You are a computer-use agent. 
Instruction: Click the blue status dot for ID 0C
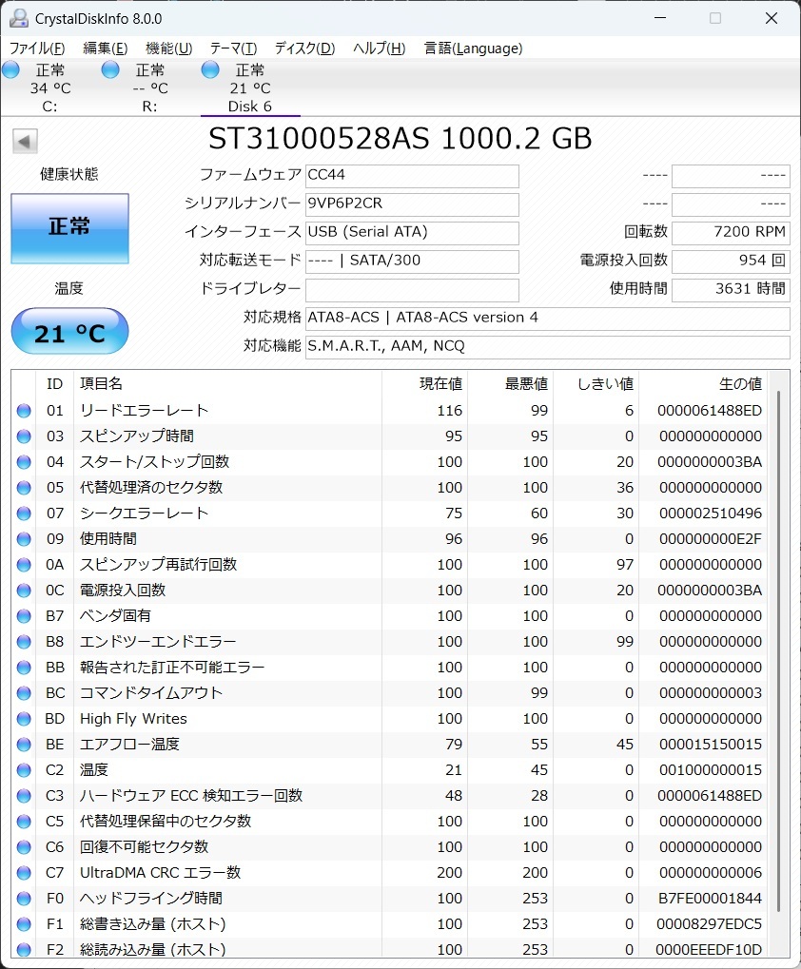pyautogui.click(x=24, y=591)
